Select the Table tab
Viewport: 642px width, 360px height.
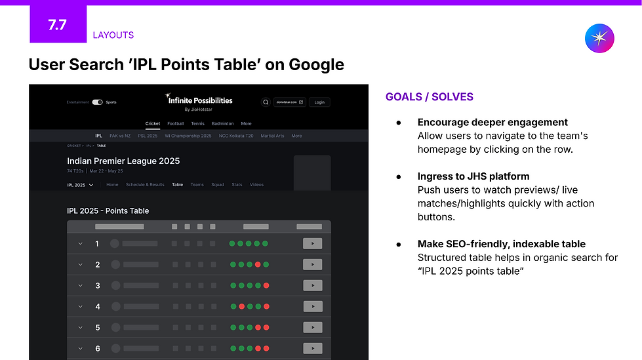tap(177, 185)
